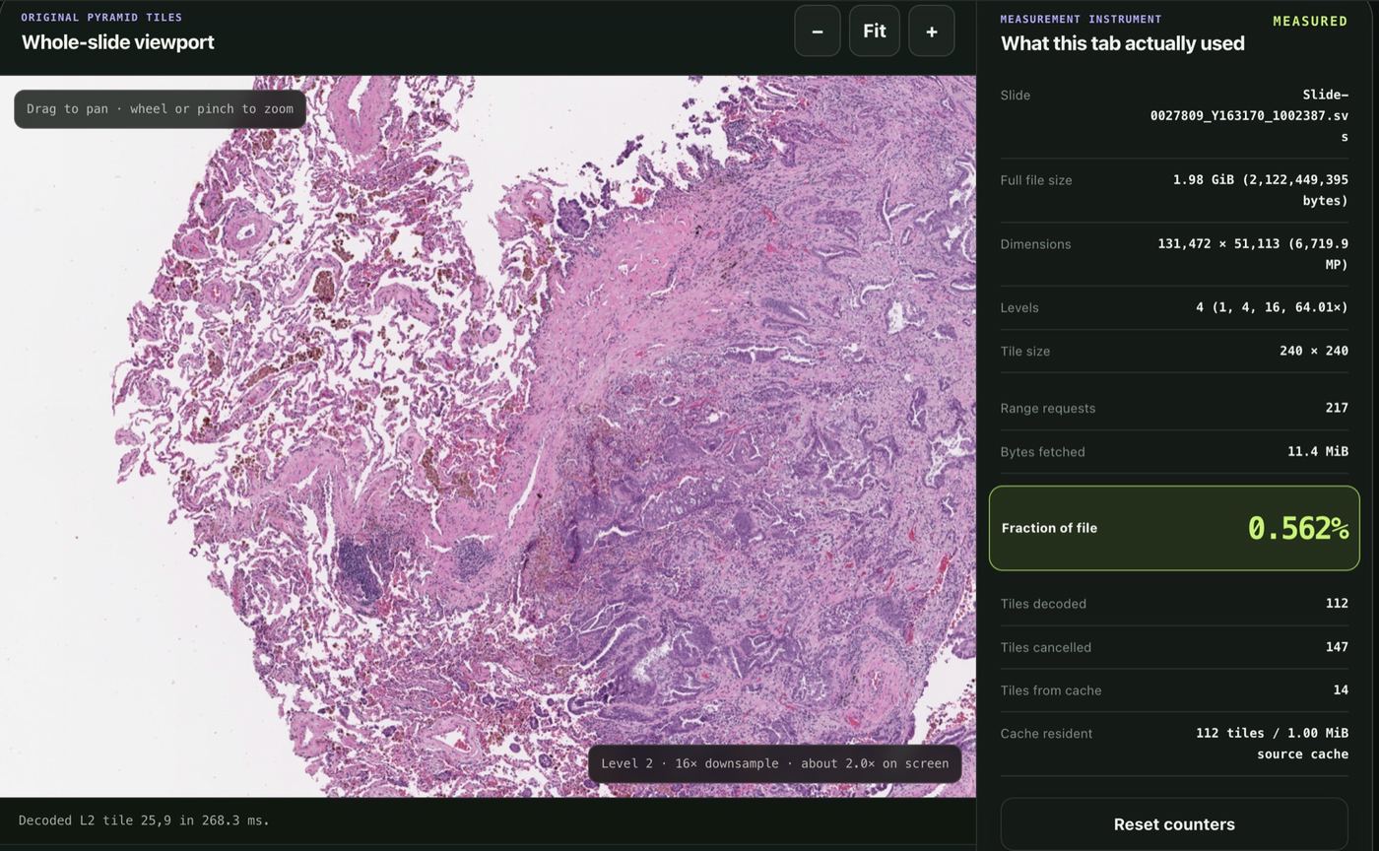Click the bytes fetched value '11.4 MiB'
The width and height of the screenshot is (1379, 851).
1318,451
